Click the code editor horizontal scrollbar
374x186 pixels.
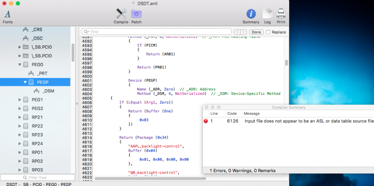tap(150, 178)
